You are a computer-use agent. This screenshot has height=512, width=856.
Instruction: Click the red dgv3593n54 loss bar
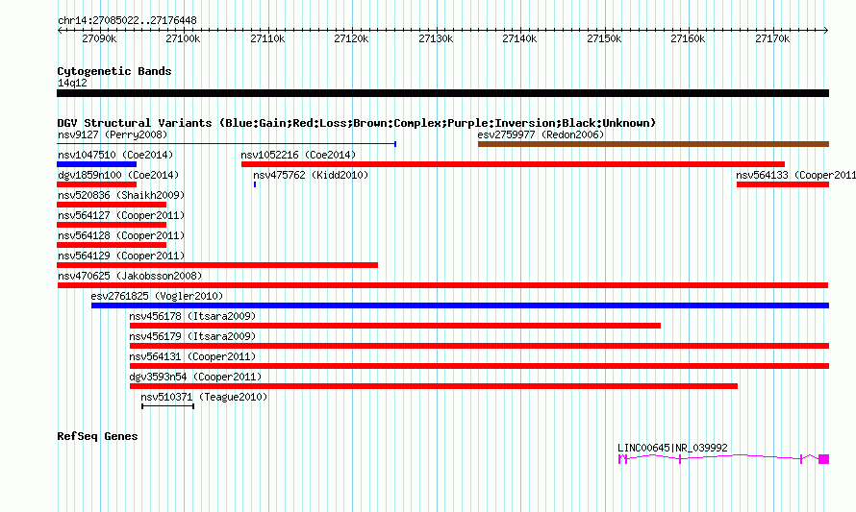tap(434, 386)
